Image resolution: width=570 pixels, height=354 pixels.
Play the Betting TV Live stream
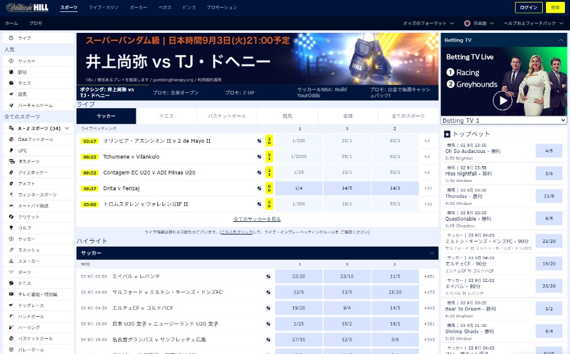coord(502,101)
